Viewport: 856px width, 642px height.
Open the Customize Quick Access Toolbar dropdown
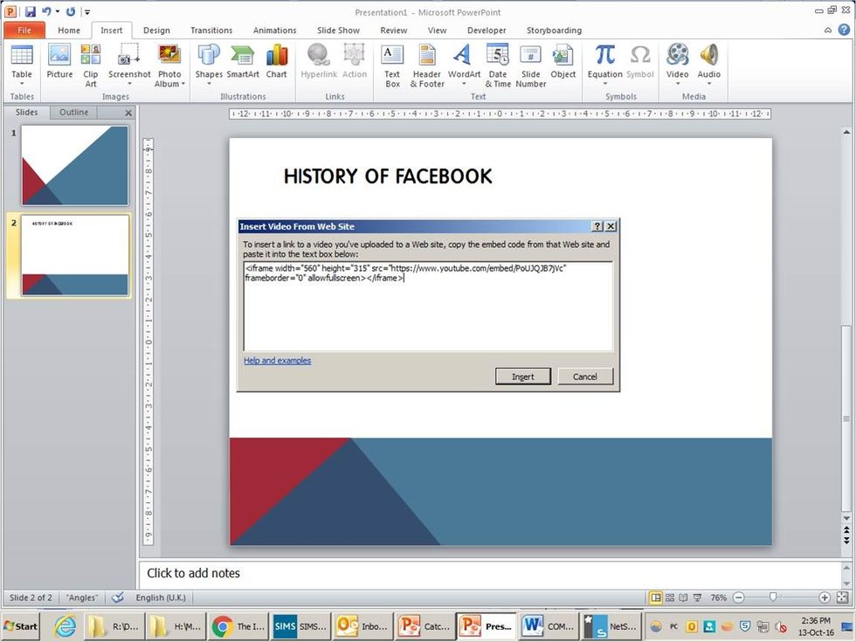(x=86, y=12)
